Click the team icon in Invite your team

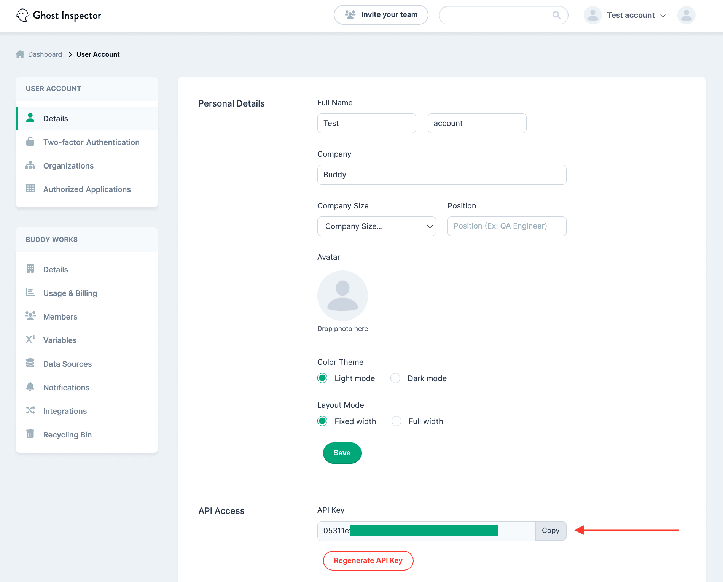click(350, 15)
